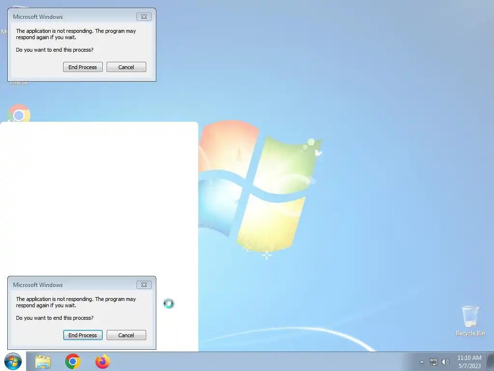494x371 pixels.
Task: Click End Process in the upper dialog
Action: pos(83,67)
